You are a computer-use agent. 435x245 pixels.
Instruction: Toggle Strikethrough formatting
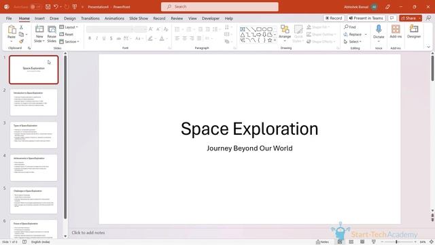pyautogui.click(x=118, y=38)
